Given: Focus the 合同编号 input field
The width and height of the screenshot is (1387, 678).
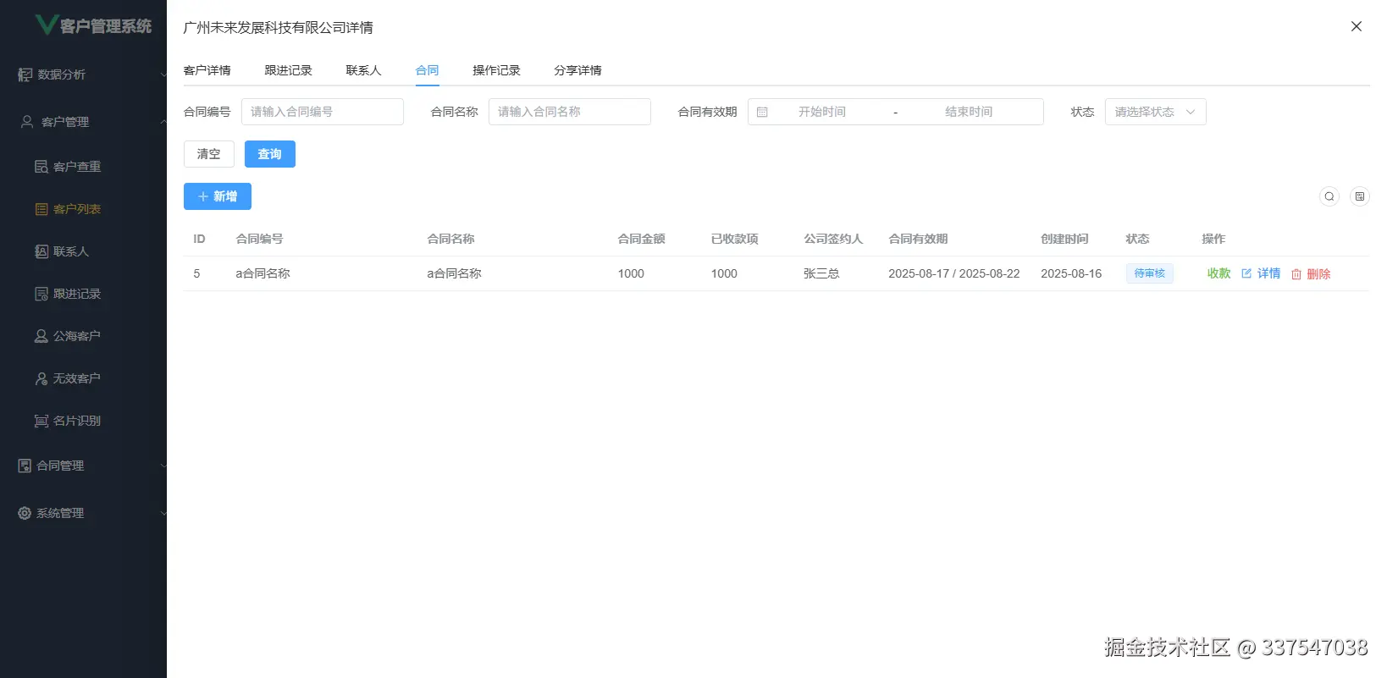Looking at the screenshot, I should tap(323, 112).
